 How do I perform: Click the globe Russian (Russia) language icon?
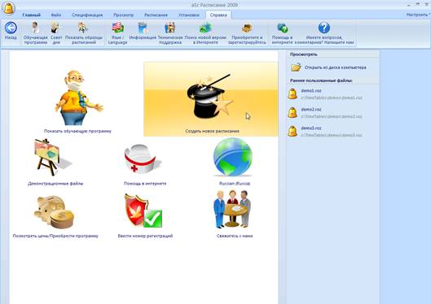pos(233,157)
